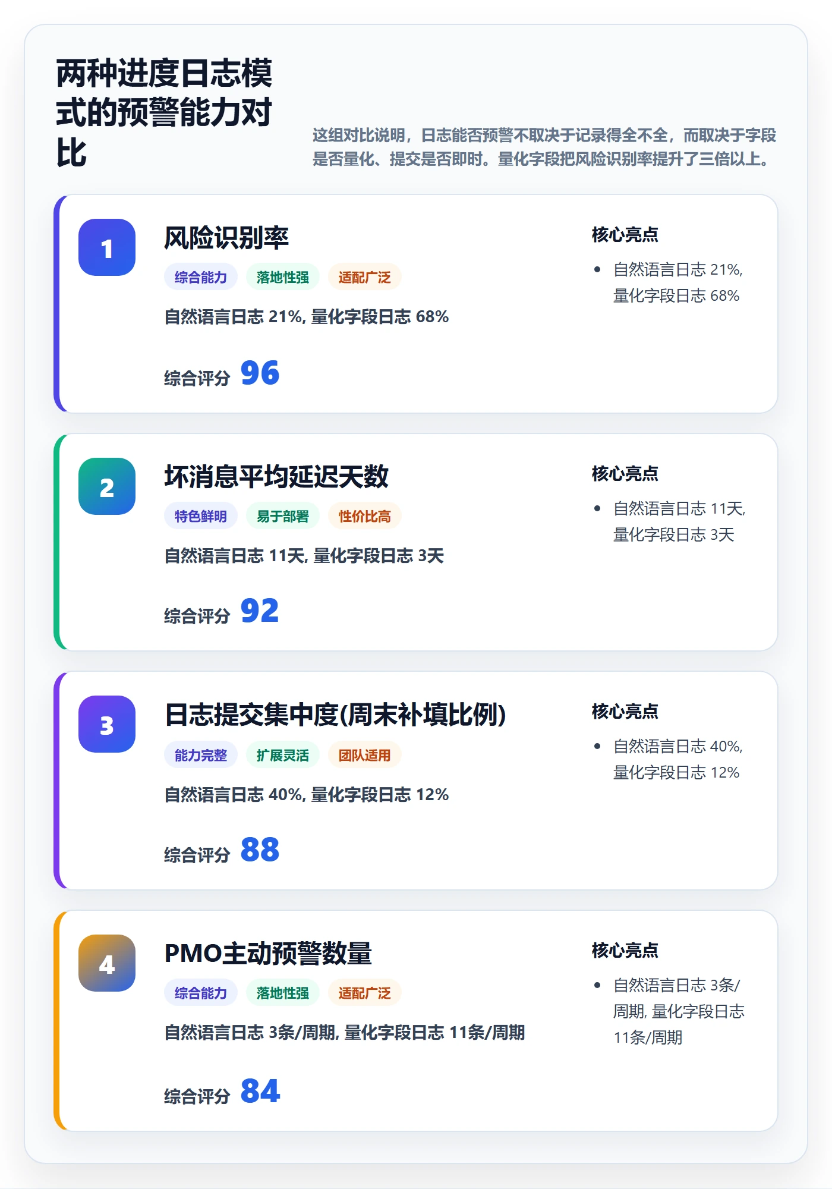This screenshot has width=832, height=1189.
Task: Click 综合评分 label beside score 84
Action: click(x=197, y=1096)
